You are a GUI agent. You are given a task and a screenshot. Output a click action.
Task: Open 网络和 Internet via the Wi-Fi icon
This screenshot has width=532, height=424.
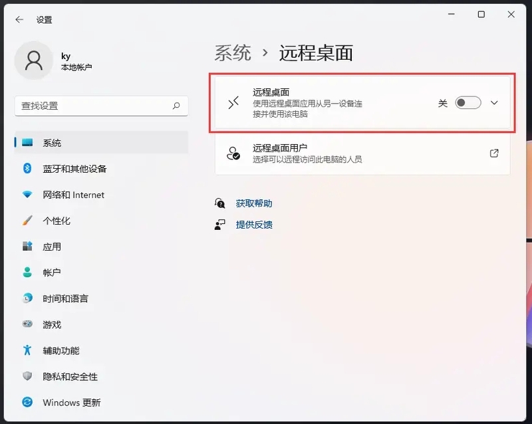click(28, 195)
